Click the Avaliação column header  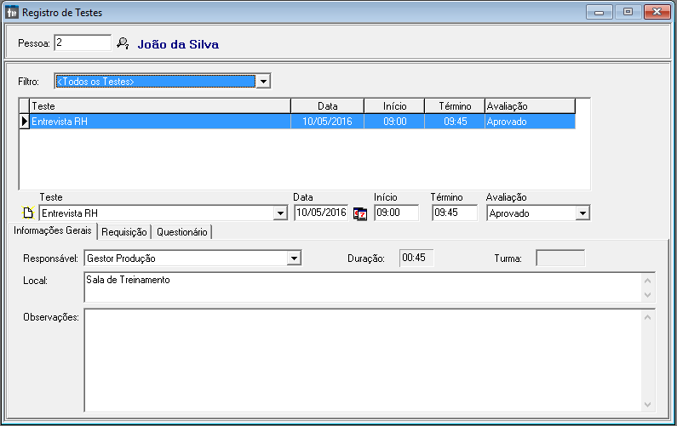click(529, 106)
